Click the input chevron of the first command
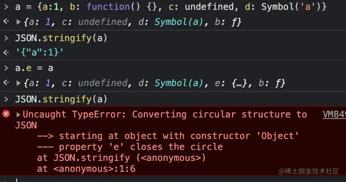Viewport: 346px width, 182px height. coord(6,7)
